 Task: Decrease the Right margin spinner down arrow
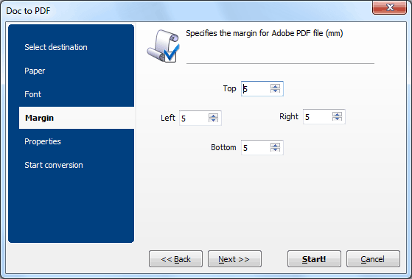point(337,119)
